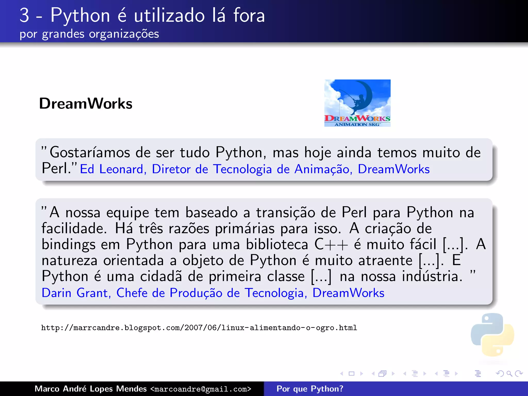Click the 'Por que Python?' footer title
The width and height of the screenshot is (528, 396).
pyautogui.click(x=310, y=389)
